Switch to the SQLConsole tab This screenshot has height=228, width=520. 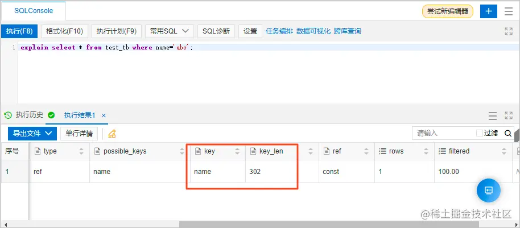34,11
